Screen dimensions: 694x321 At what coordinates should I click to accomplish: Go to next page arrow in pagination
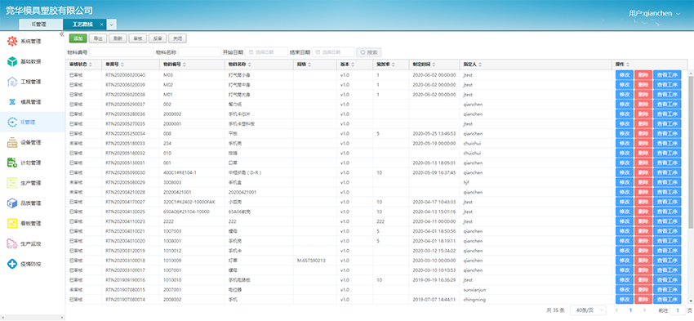[x=644, y=310]
